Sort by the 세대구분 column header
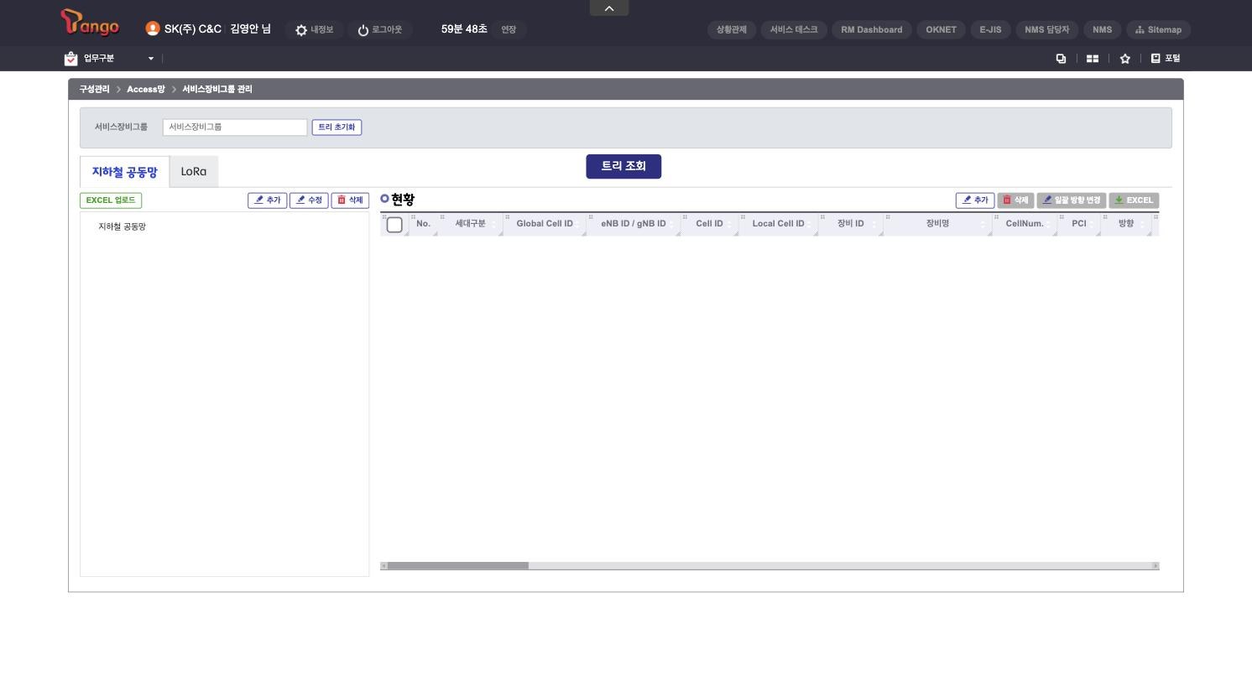The height and width of the screenshot is (681, 1252). 471,224
